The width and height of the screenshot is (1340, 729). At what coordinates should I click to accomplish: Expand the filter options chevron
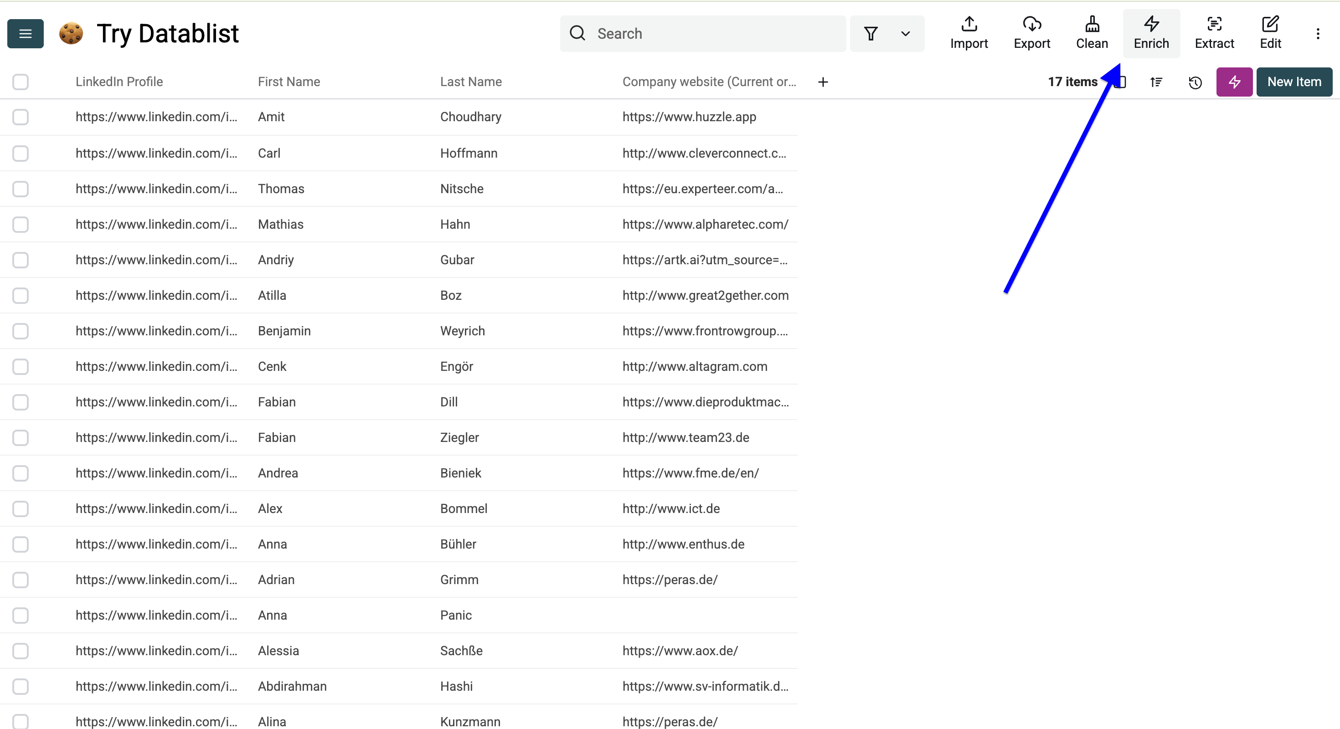[x=906, y=34]
